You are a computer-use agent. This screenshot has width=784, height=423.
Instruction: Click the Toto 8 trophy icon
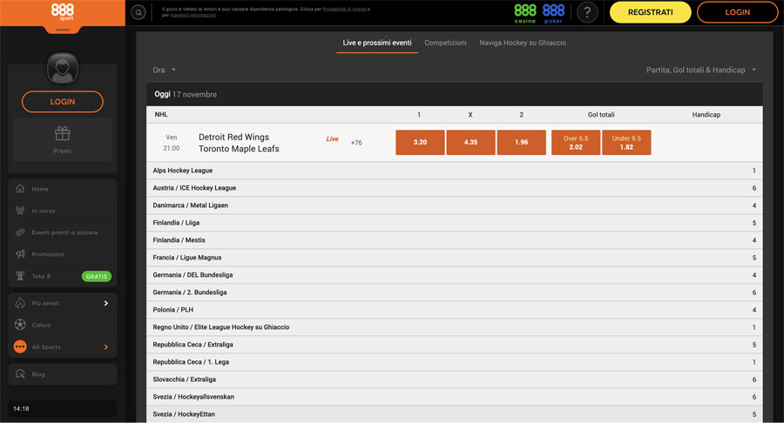click(x=20, y=276)
